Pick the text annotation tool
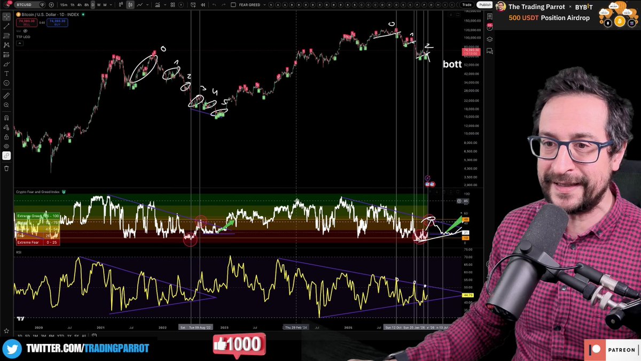This screenshot has width=641, height=361. [x=6, y=73]
